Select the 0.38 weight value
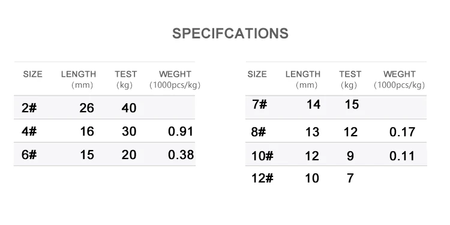The width and height of the screenshot is (450, 225). [181, 155]
